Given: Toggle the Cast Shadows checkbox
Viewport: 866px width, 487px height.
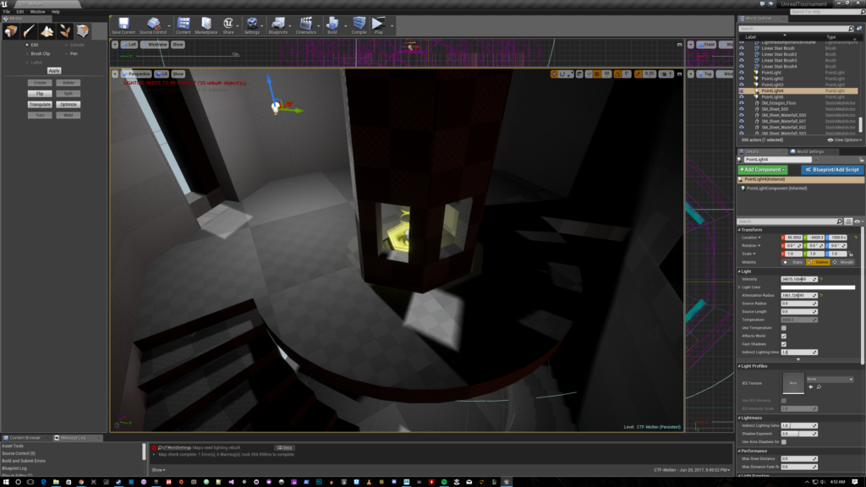Looking at the screenshot, I should (784, 344).
